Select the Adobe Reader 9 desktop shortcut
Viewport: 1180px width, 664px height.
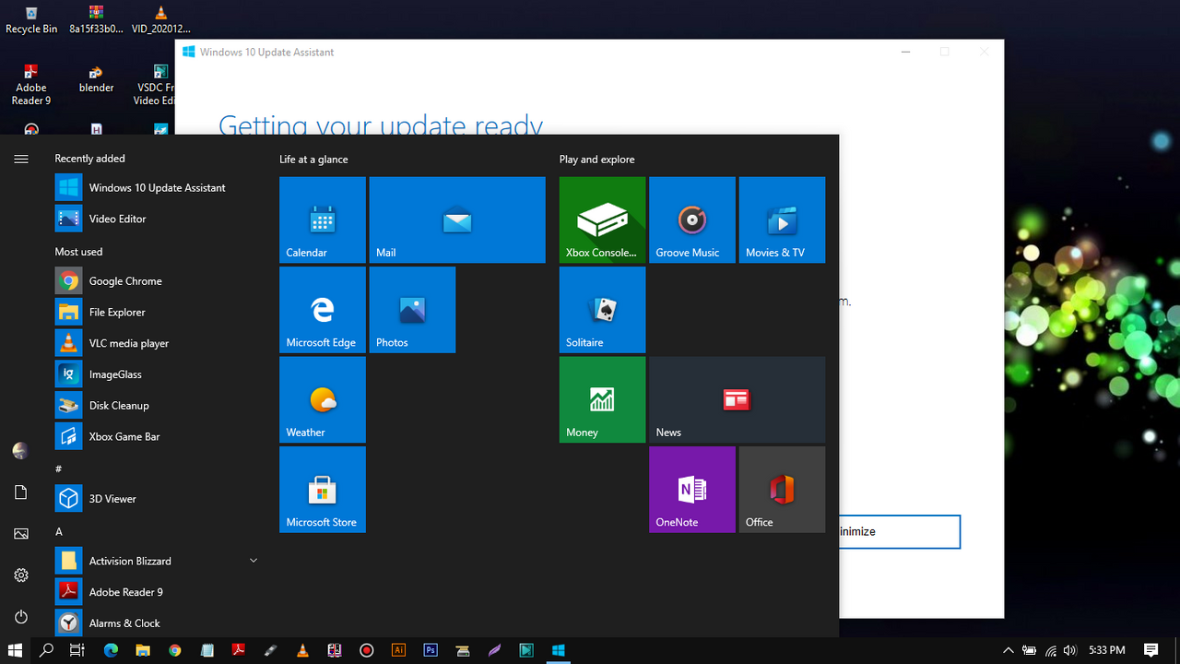tap(31, 84)
